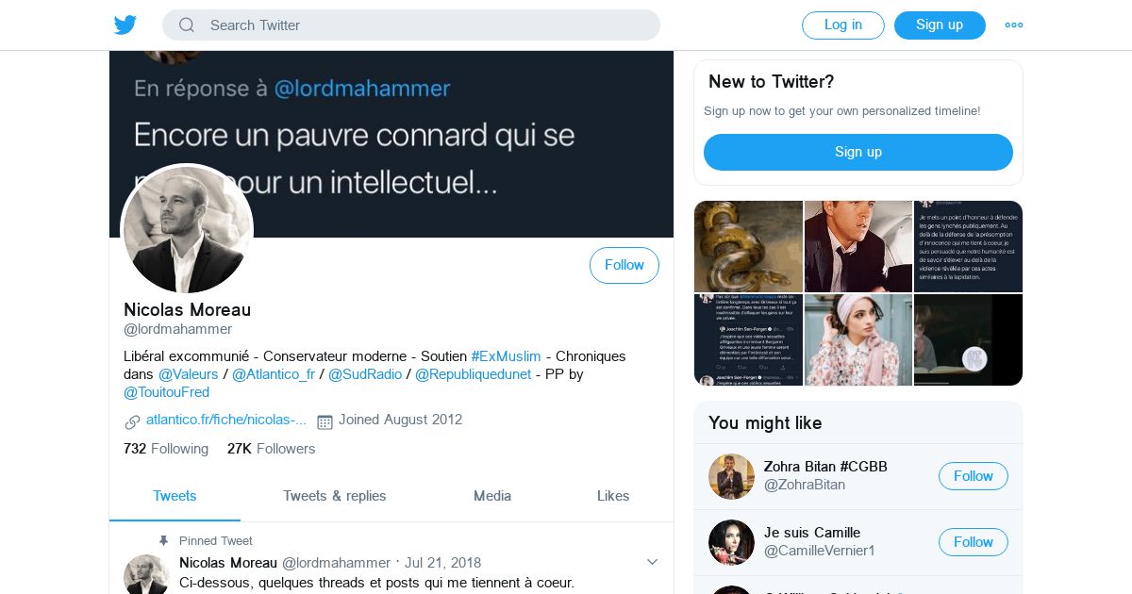Viewport: 1132px width, 594px height.
Task: Click the pushpin icon on Pinned Tweet
Action: click(x=163, y=540)
